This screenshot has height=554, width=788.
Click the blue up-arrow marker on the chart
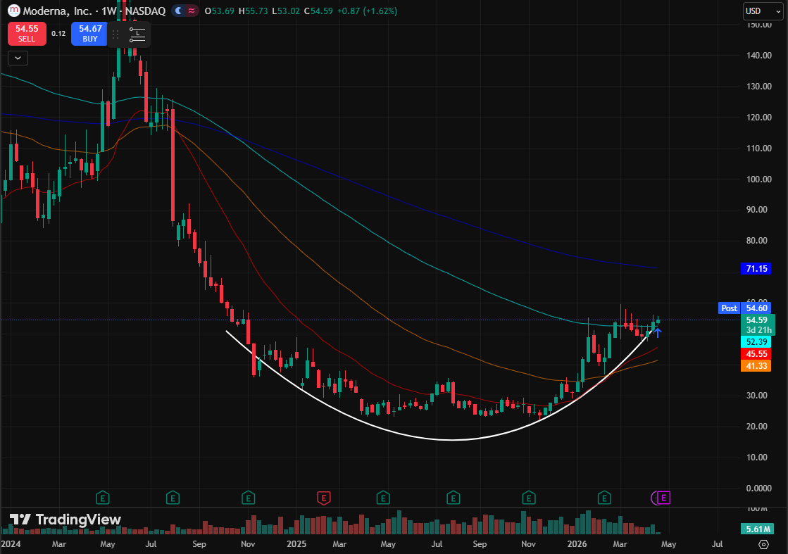[657, 332]
